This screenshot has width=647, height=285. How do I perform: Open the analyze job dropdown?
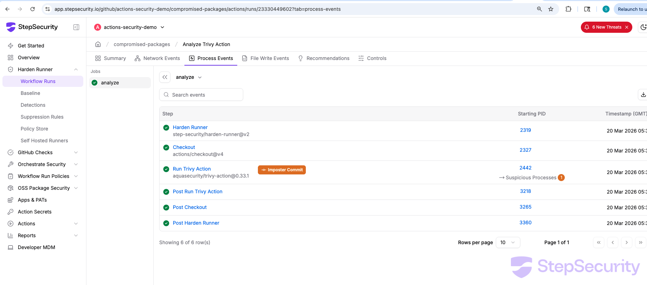point(189,77)
